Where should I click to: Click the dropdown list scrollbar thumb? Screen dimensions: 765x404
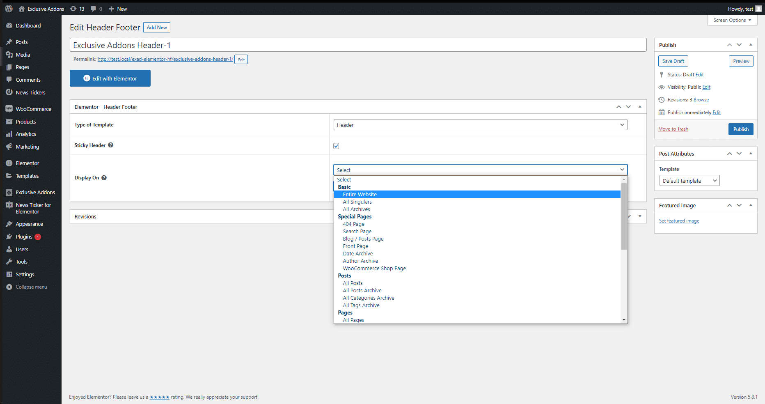[x=624, y=216]
